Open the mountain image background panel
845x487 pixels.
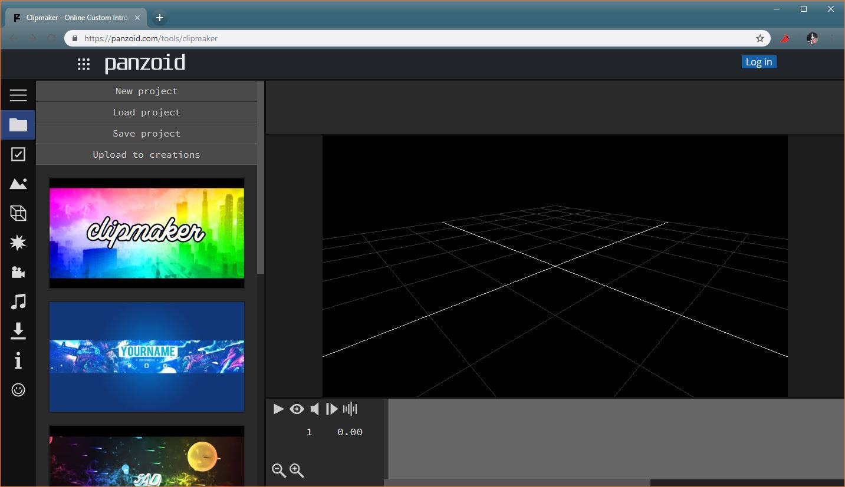[x=18, y=184]
